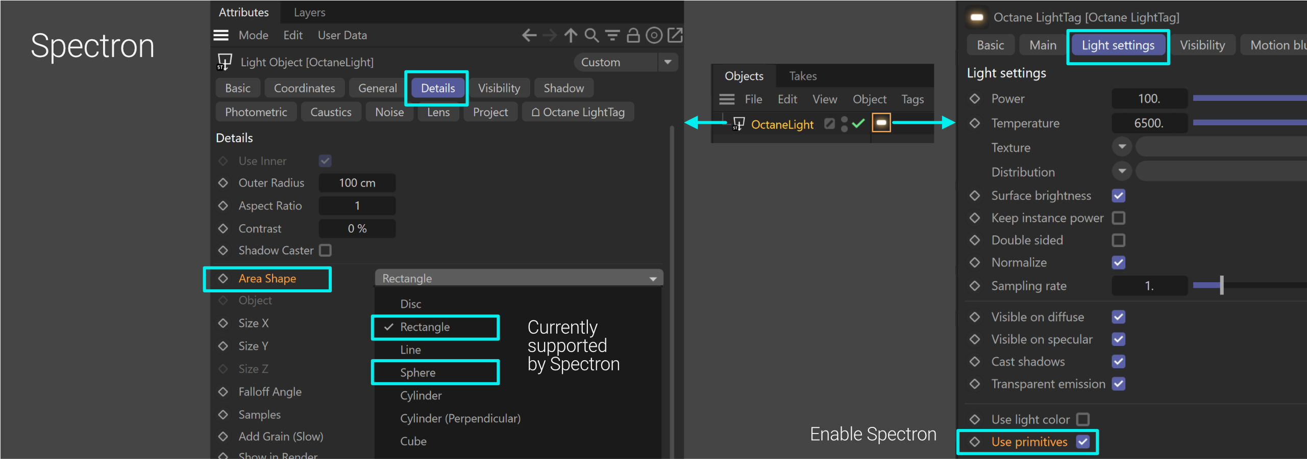Select the Octane LightTag tab button
This screenshot has width=1307, height=459.
(578, 112)
